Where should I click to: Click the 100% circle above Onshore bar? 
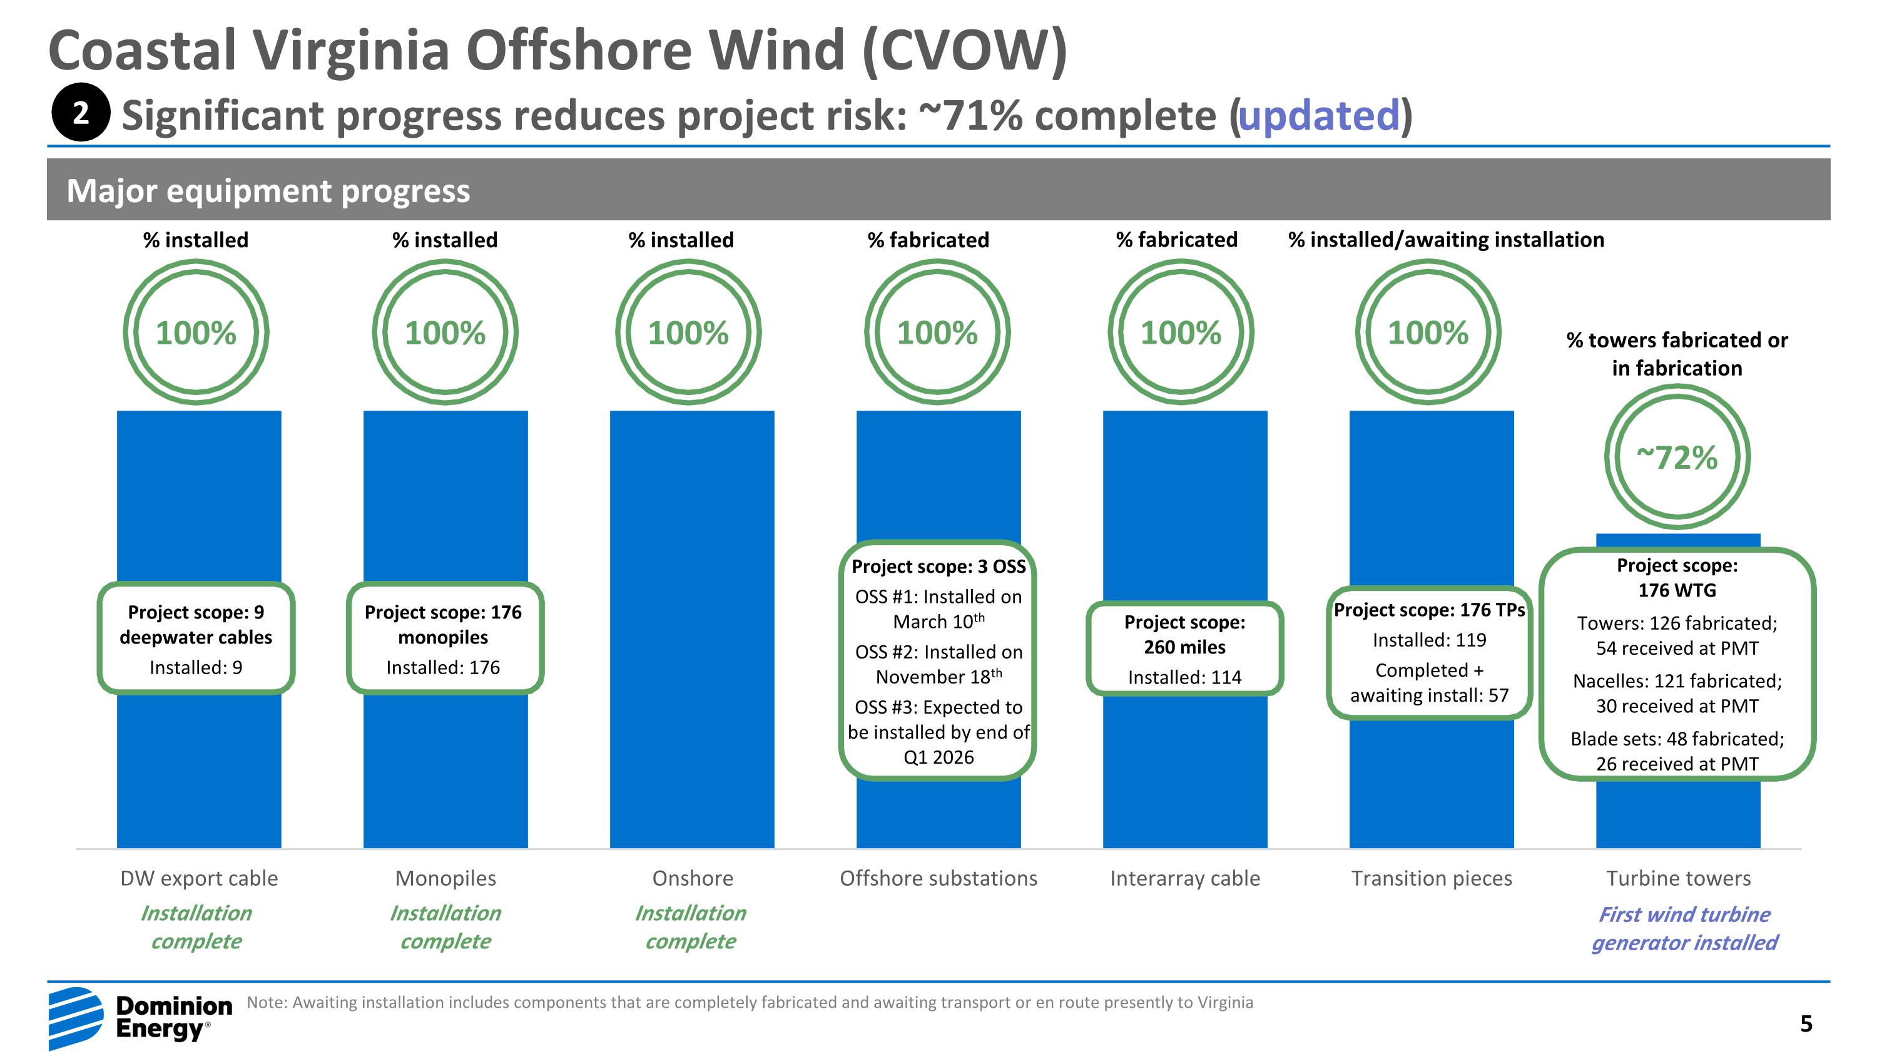click(689, 333)
